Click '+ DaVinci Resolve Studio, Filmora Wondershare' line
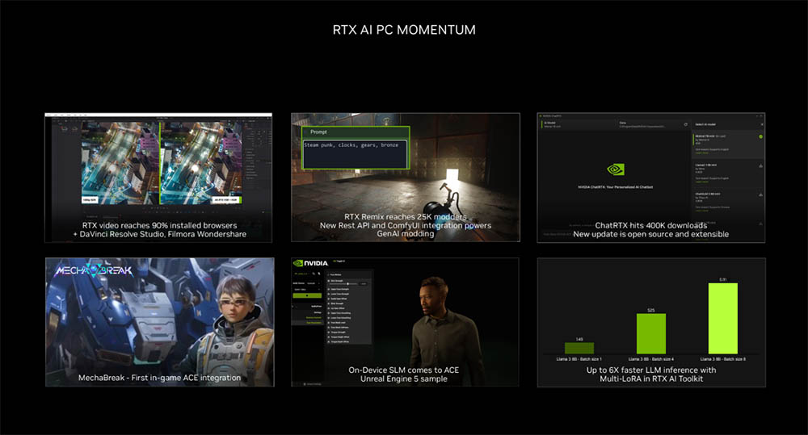 coord(160,234)
